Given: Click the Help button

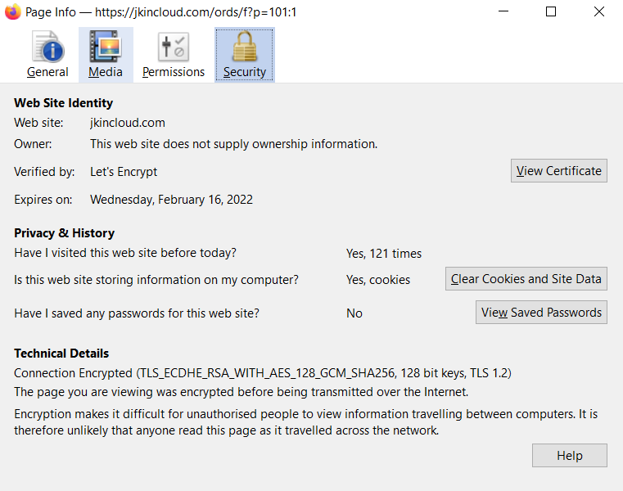Looking at the screenshot, I should 569,456.
